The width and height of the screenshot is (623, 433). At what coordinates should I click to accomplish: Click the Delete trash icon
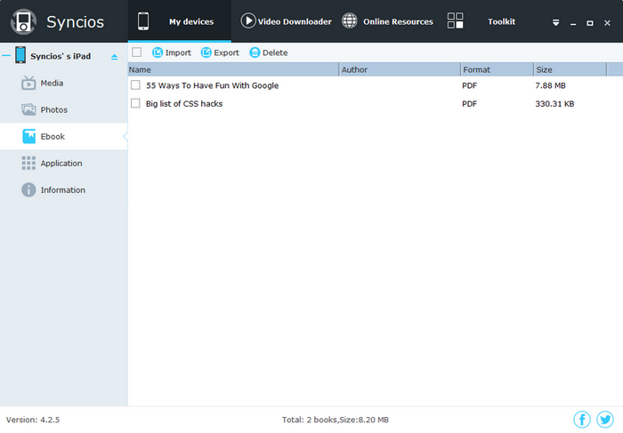(255, 52)
